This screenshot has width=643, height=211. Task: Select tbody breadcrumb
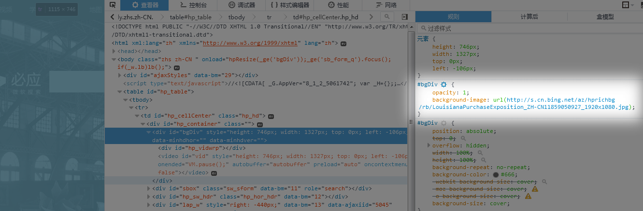click(x=237, y=17)
